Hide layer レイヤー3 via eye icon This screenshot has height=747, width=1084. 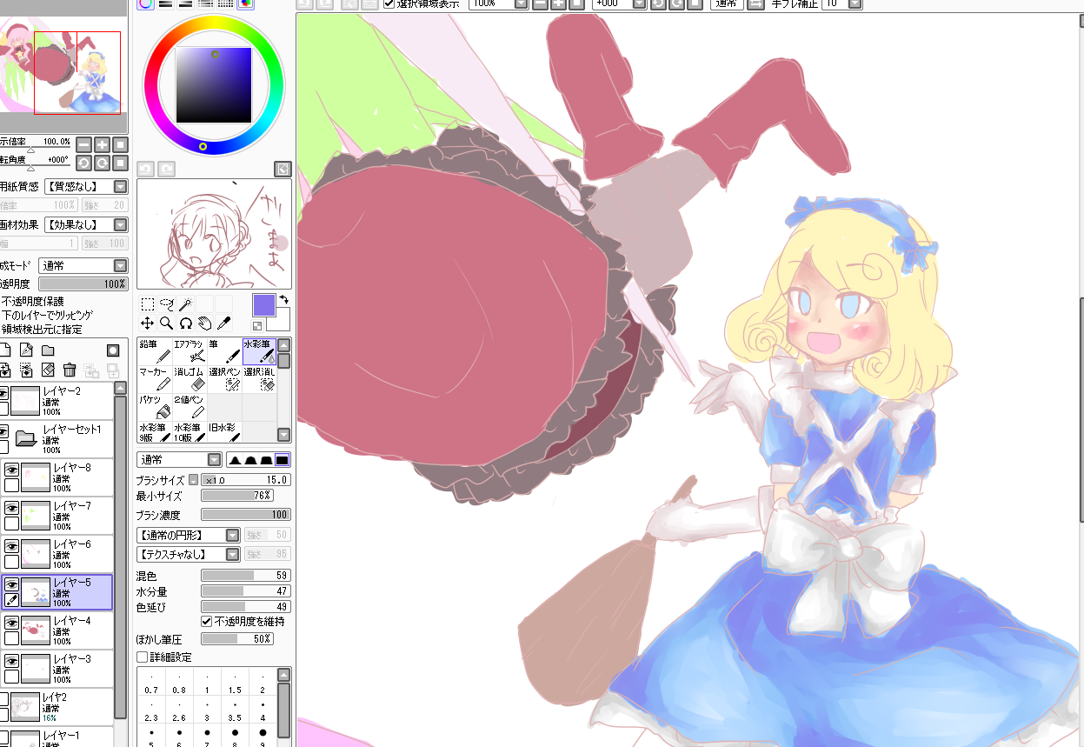tap(11, 661)
